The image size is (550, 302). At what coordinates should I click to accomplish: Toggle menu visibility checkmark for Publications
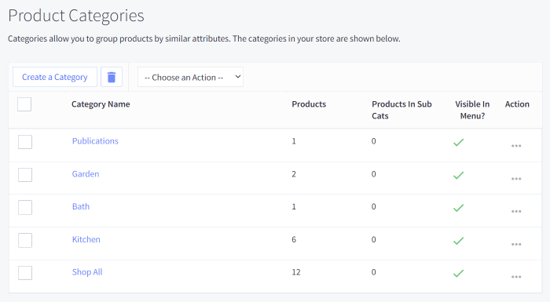coord(458,142)
